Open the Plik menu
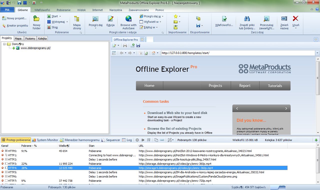This screenshot has width=320, height=190. coord(7,10)
